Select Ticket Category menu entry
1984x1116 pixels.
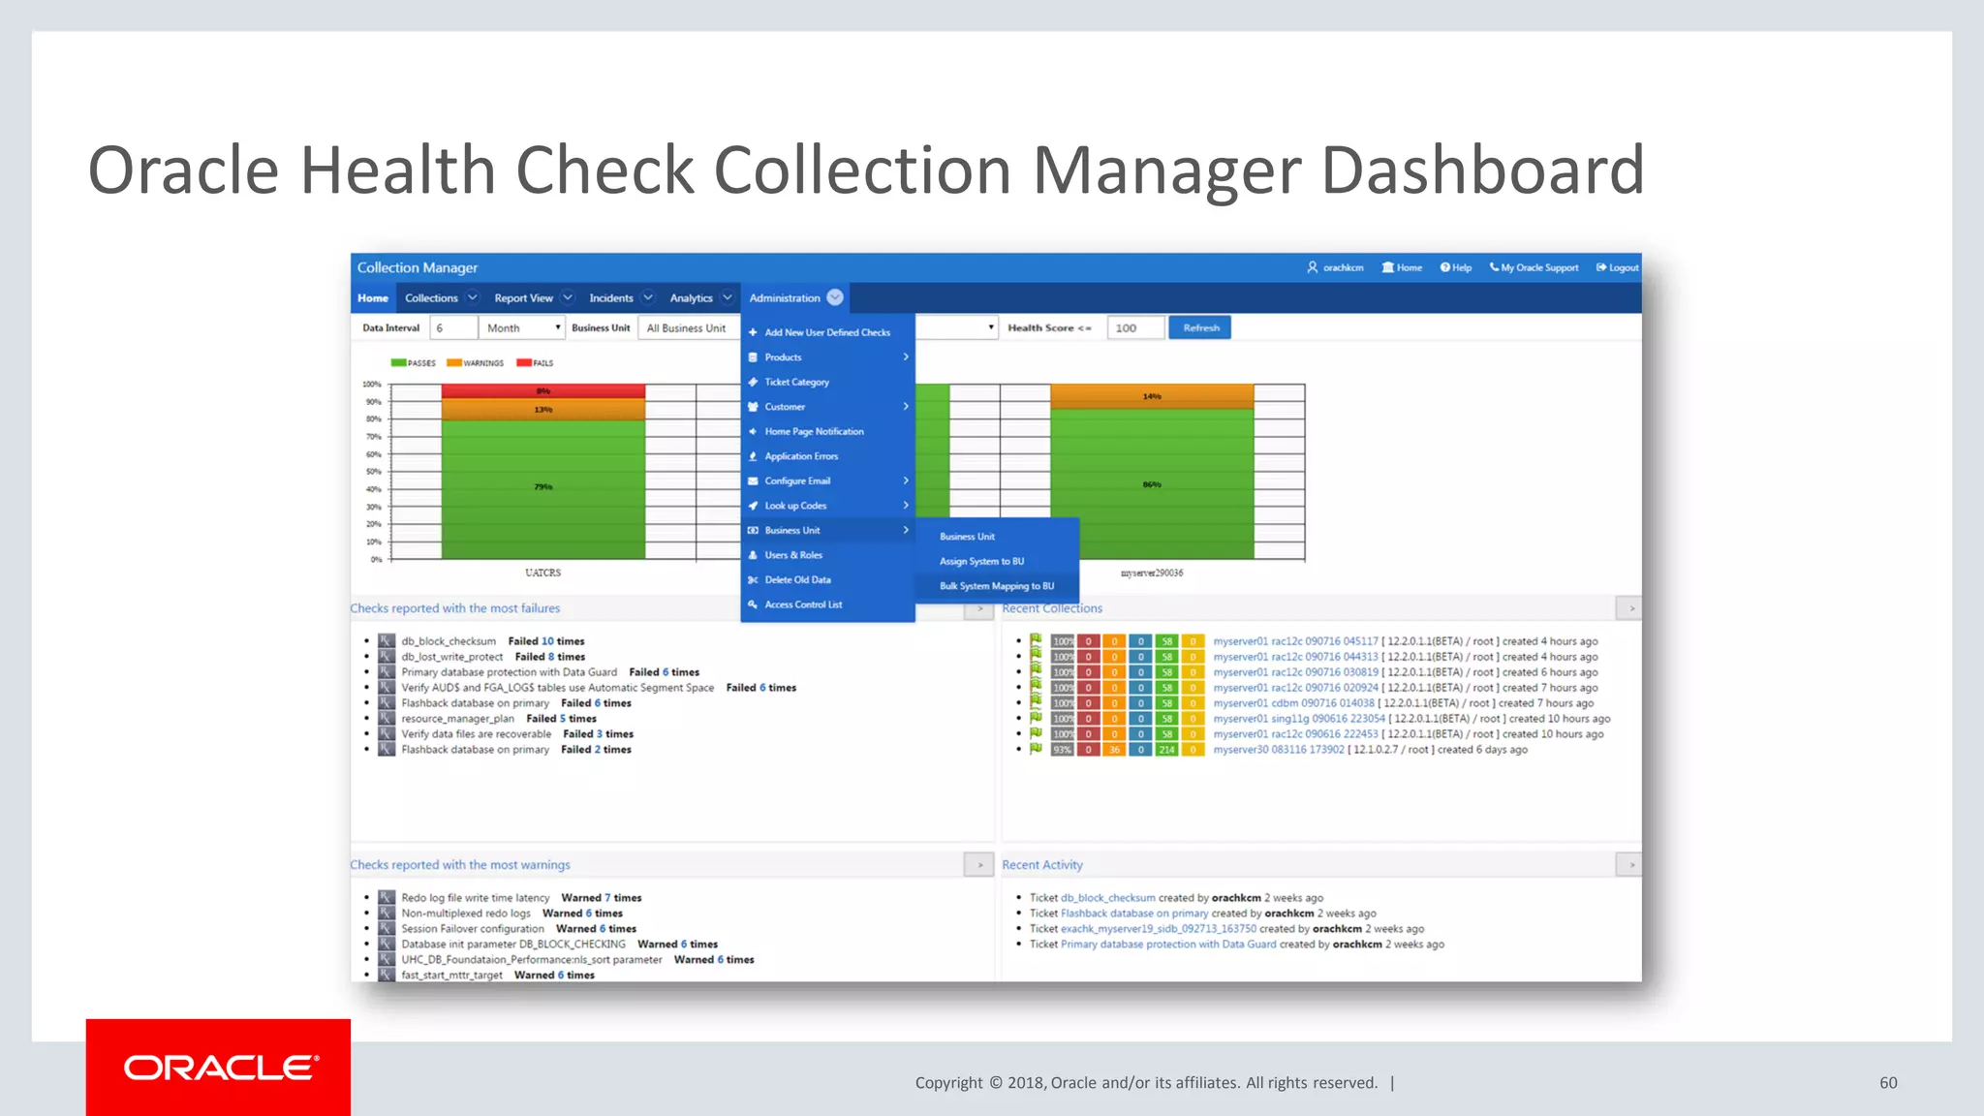click(x=828, y=382)
